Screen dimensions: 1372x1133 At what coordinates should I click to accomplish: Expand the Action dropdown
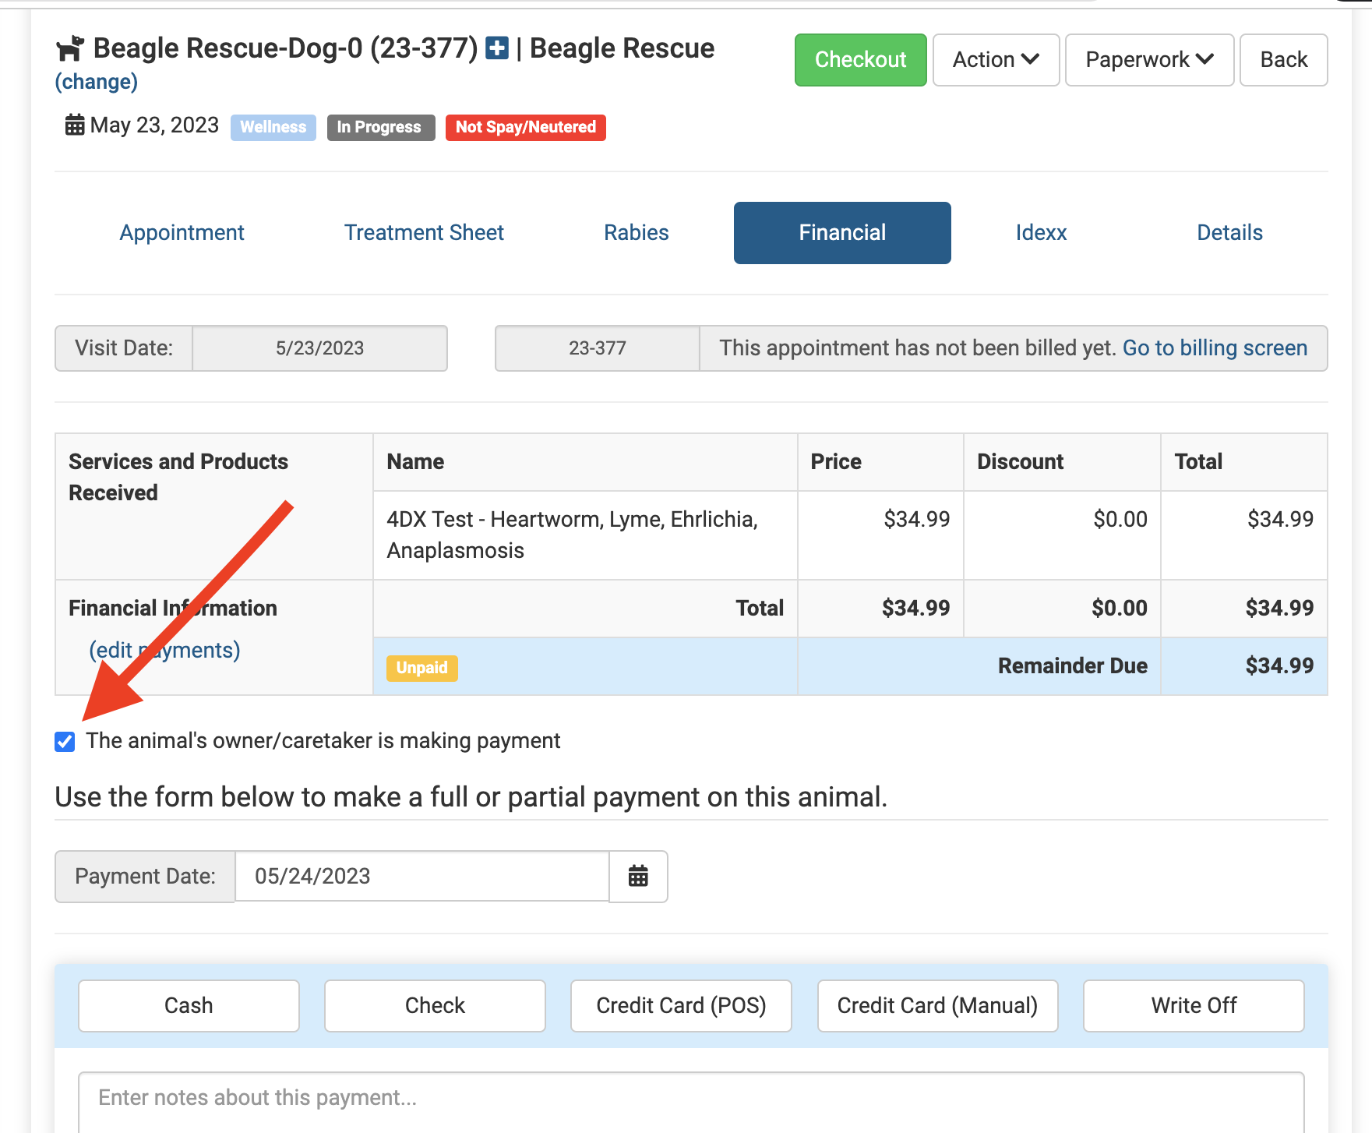coord(996,60)
